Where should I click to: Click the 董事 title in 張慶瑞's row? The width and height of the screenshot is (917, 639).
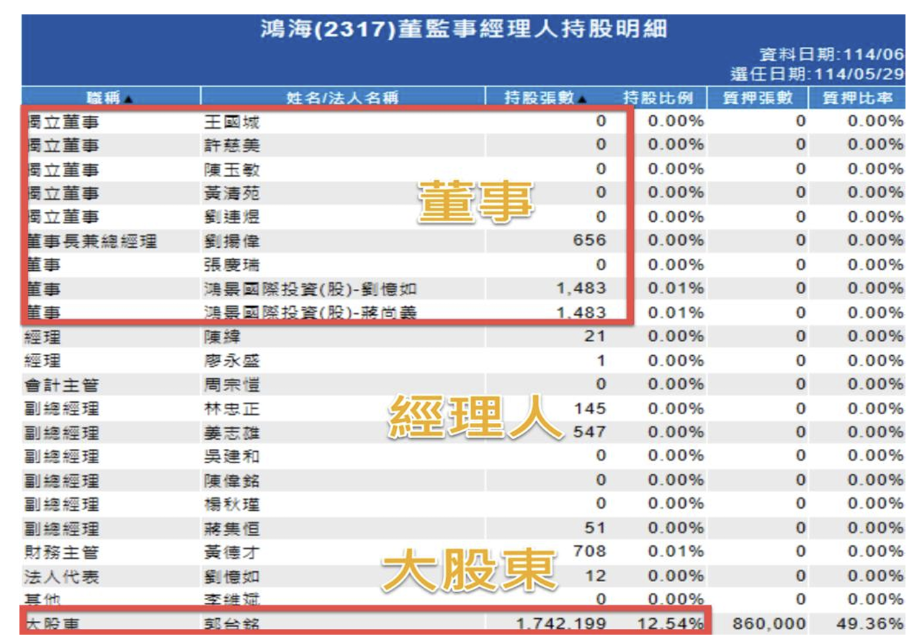pyautogui.click(x=44, y=265)
